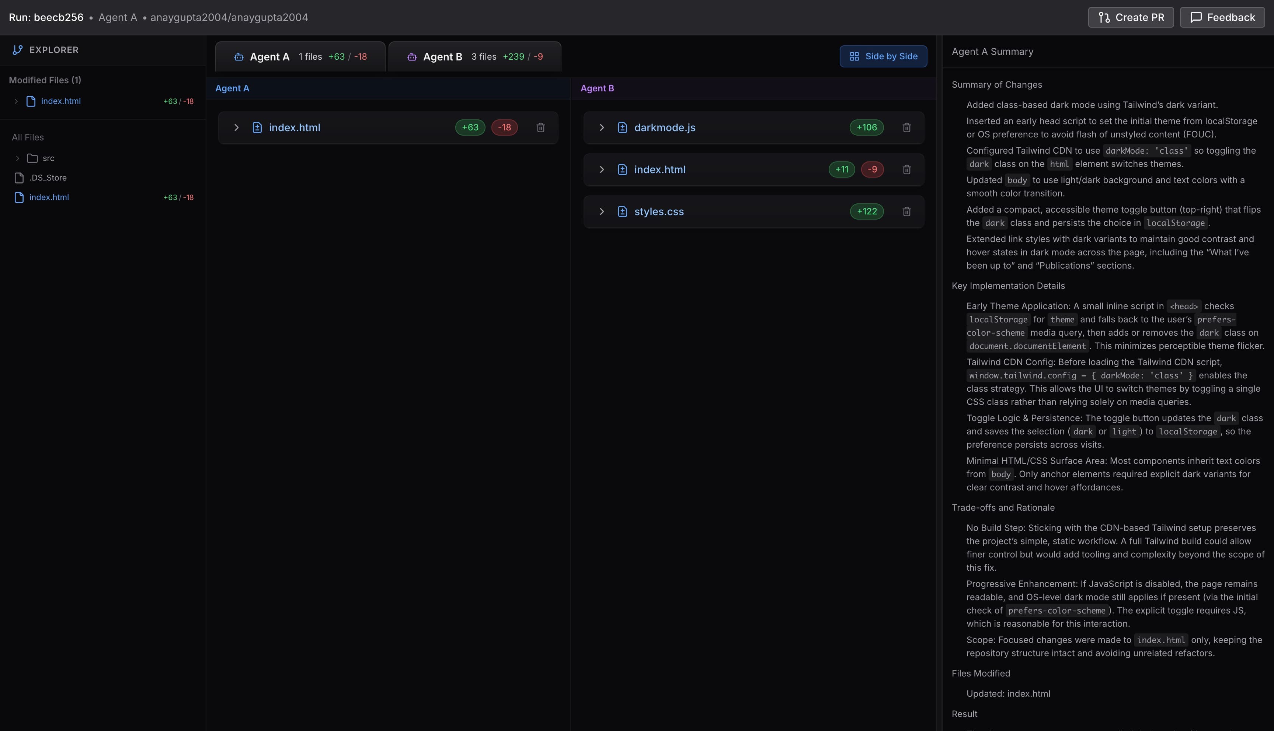Click the robot icon on Agent A tab

coord(239,57)
